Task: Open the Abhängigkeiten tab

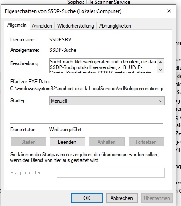Action: (115, 26)
